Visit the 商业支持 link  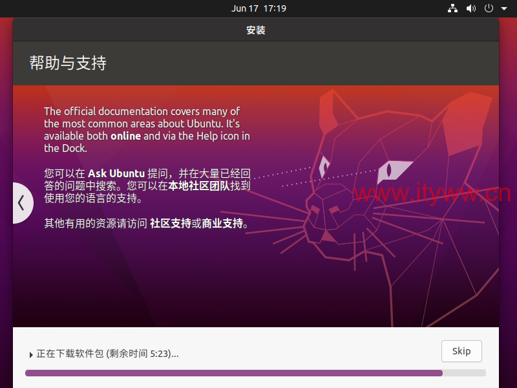pos(222,223)
